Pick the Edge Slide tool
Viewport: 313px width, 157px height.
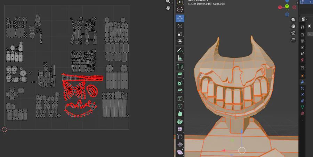pyautogui.click(x=180, y=137)
